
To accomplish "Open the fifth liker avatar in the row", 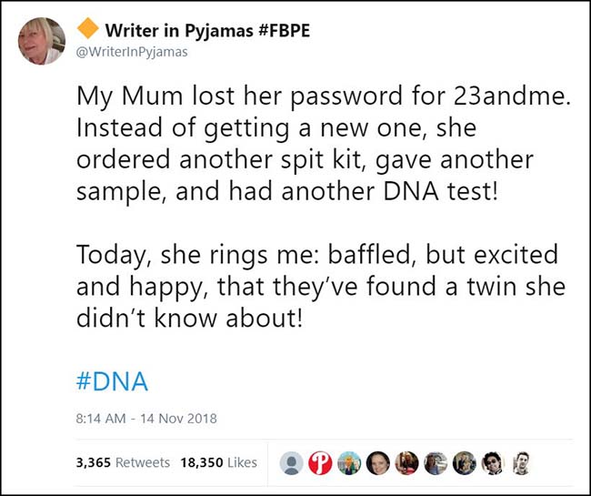I will 406,462.
